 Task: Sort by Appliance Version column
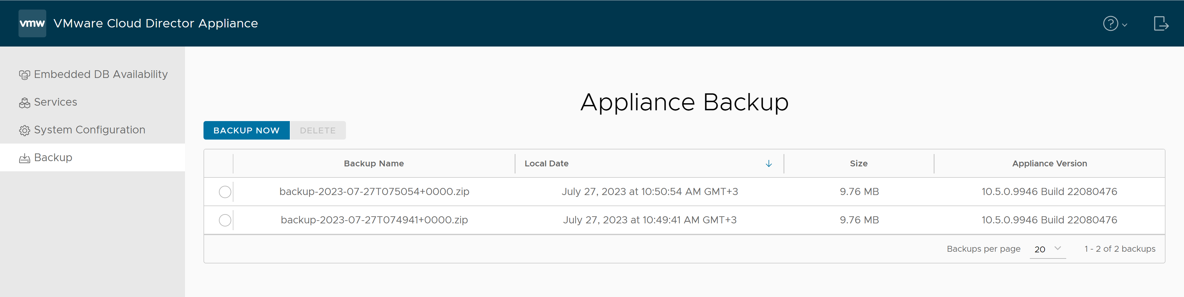tap(1049, 163)
